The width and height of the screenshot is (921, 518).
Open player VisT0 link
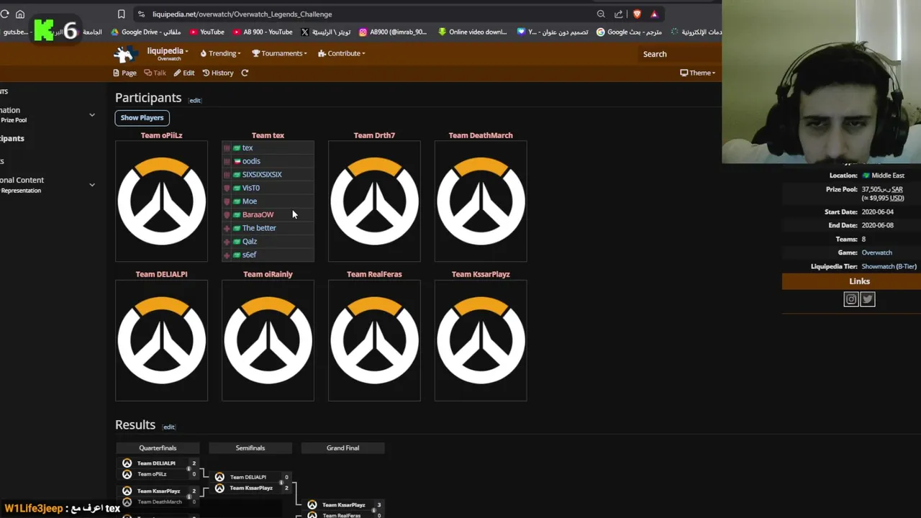click(251, 188)
